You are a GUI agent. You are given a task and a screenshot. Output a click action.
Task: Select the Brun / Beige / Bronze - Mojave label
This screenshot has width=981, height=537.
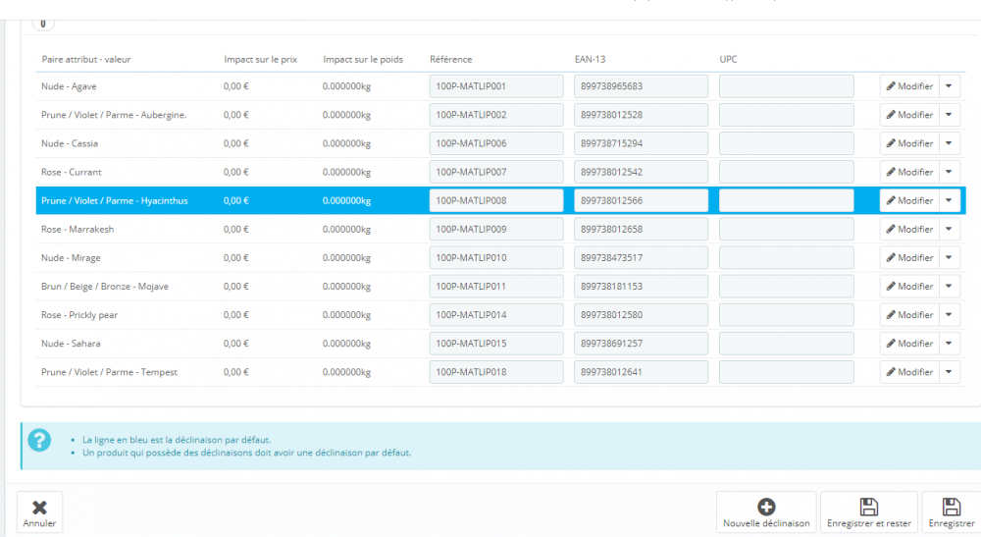tap(105, 287)
